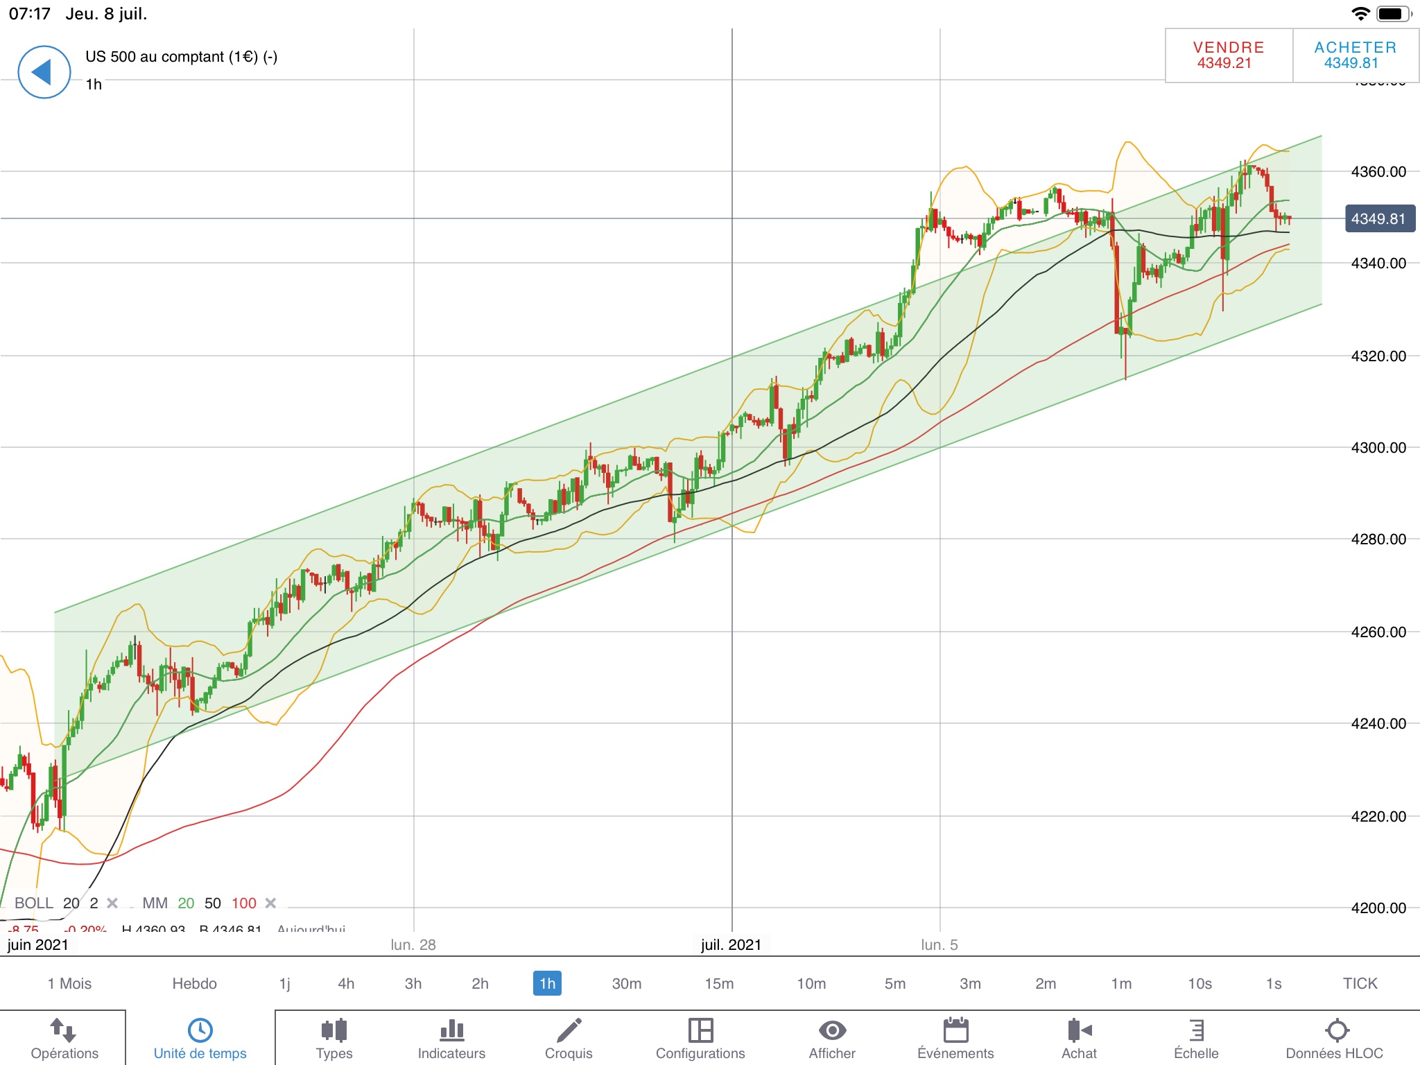Image resolution: width=1420 pixels, height=1065 pixels.
Task: Tap the blue back arrow button
Action: point(44,72)
